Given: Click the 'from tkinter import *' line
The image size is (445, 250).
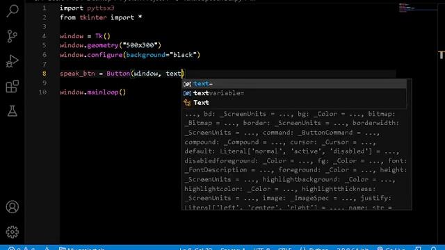Looking at the screenshot, I should pyautogui.click(x=101, y=17).
